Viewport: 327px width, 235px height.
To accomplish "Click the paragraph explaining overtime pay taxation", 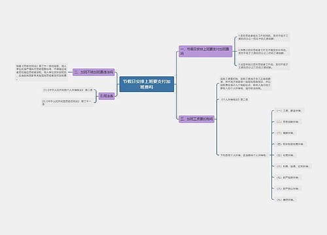I will pos(245,84).
